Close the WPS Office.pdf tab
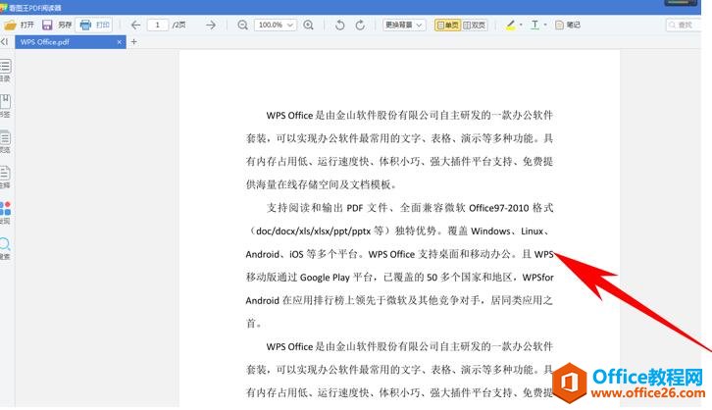Viewport: 712px width, 410px height. [119, 42]
